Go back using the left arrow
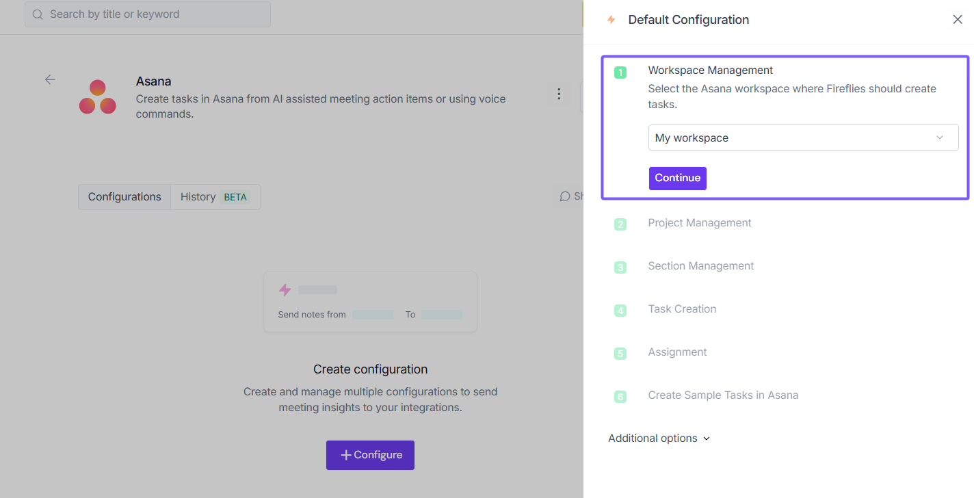This screenshot has height=498, width=974. [x=50, y=79]
